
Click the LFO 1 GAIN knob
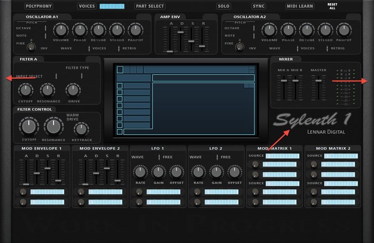click(x=159, y=172)
